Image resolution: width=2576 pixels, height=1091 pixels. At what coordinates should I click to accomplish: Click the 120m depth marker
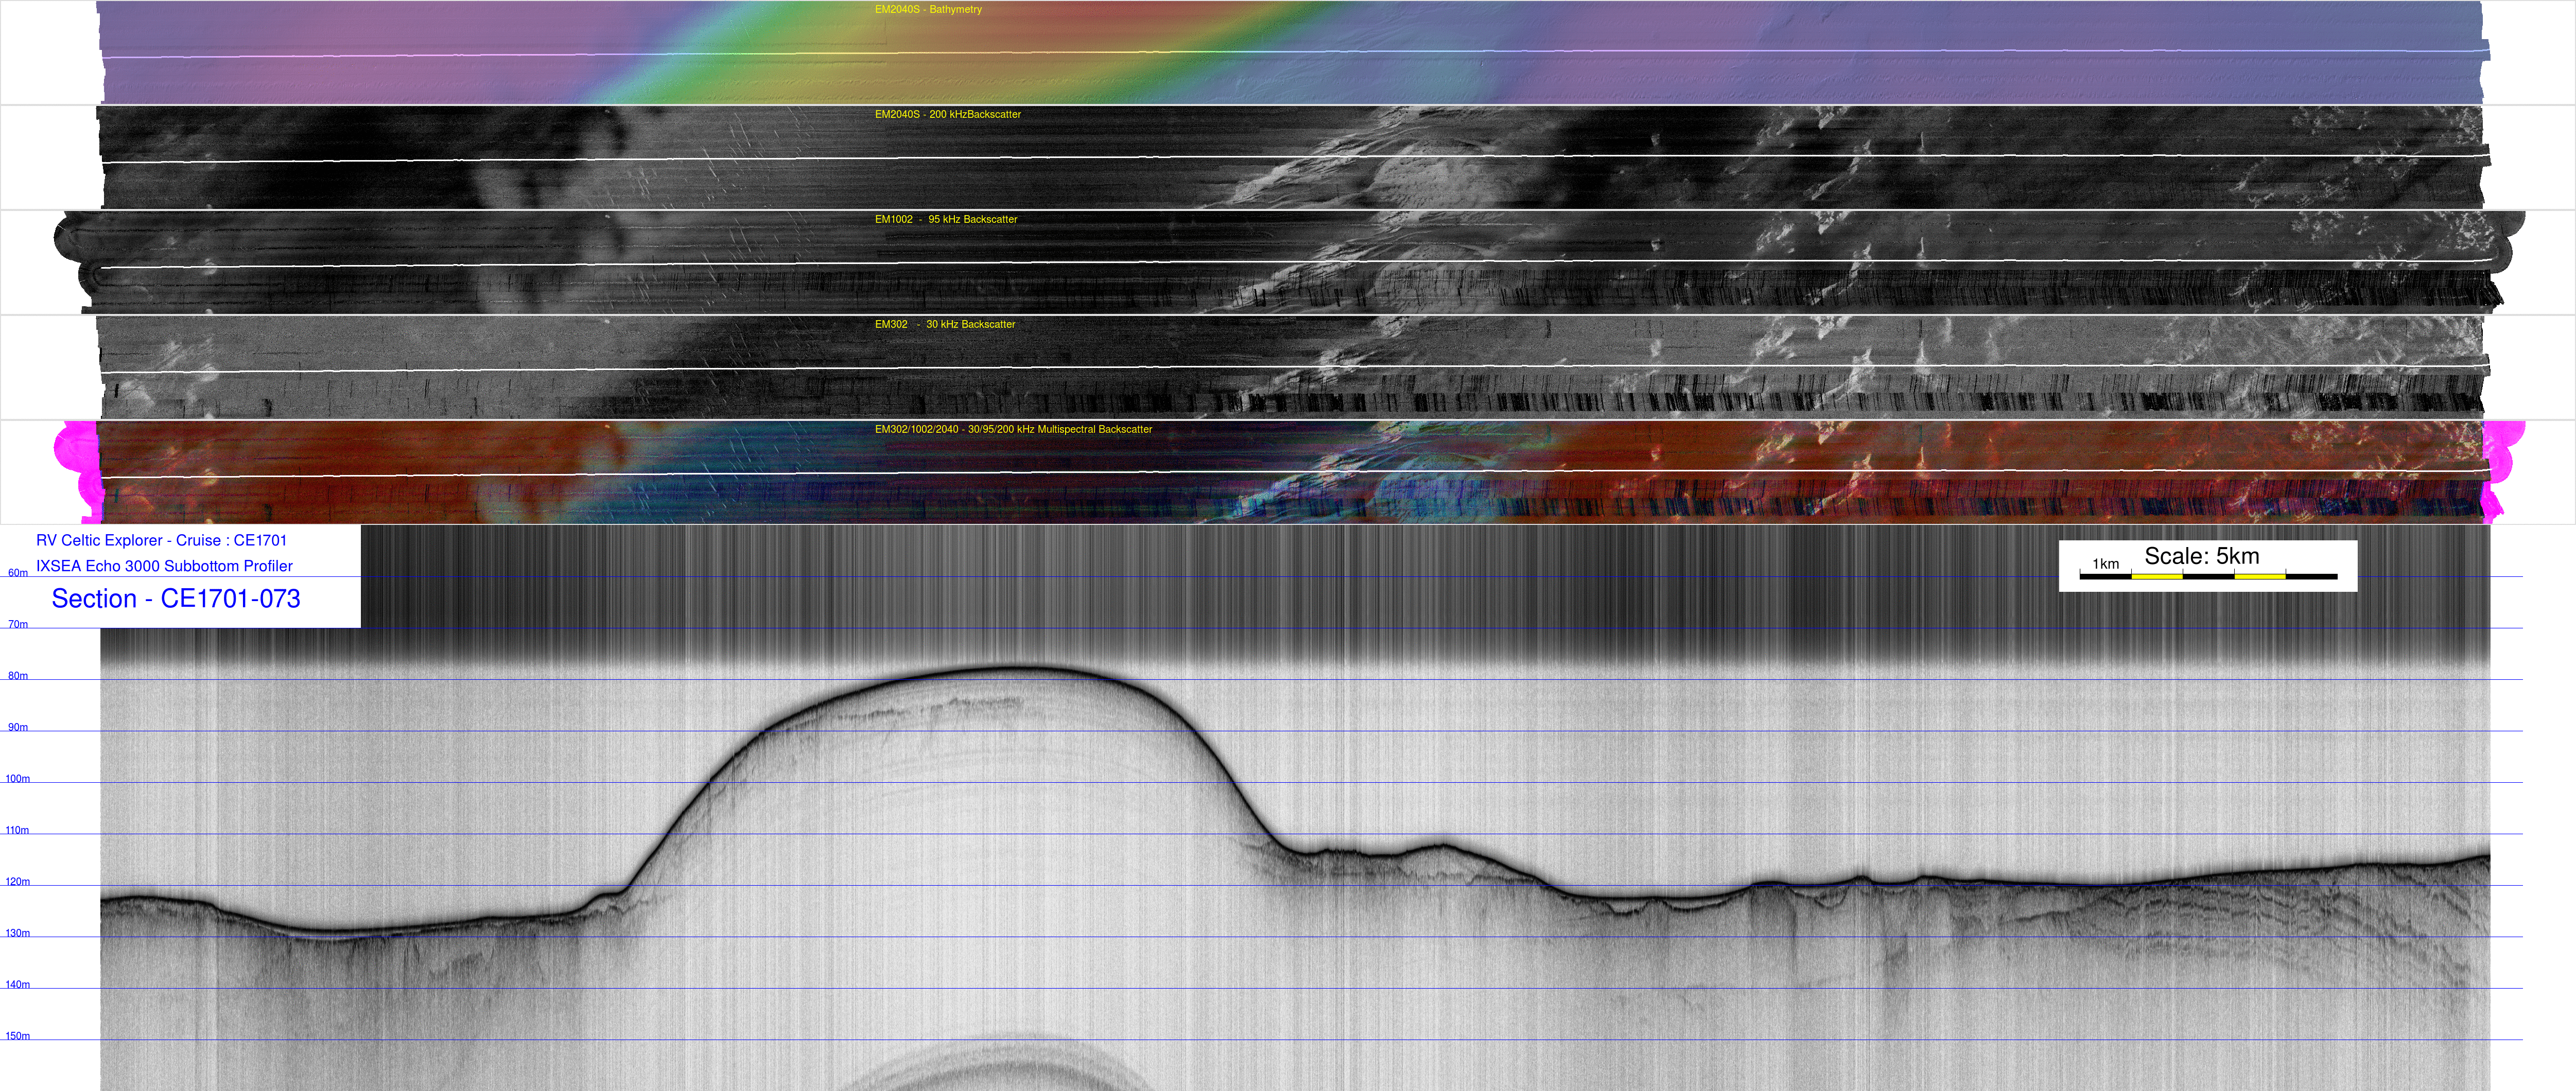pos(18,882)
